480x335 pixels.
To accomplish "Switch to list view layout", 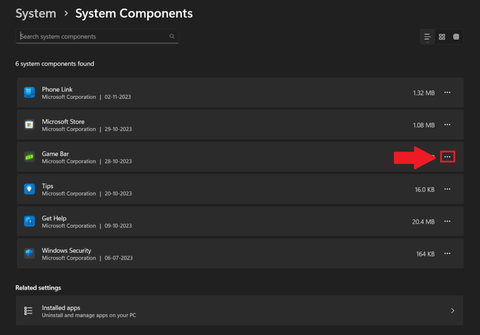I will (x=427, y=37).
